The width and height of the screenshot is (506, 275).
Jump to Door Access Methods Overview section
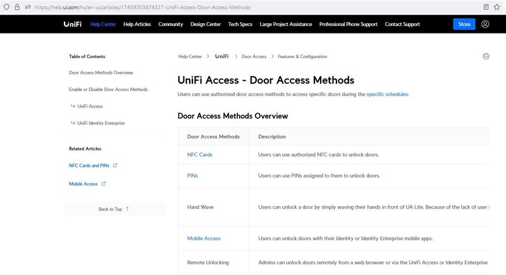[101, 73]
